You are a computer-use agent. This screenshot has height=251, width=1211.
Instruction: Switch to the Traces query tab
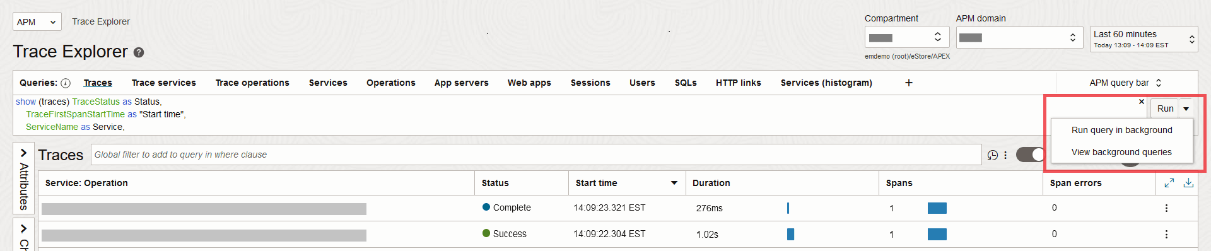point(98,83)
